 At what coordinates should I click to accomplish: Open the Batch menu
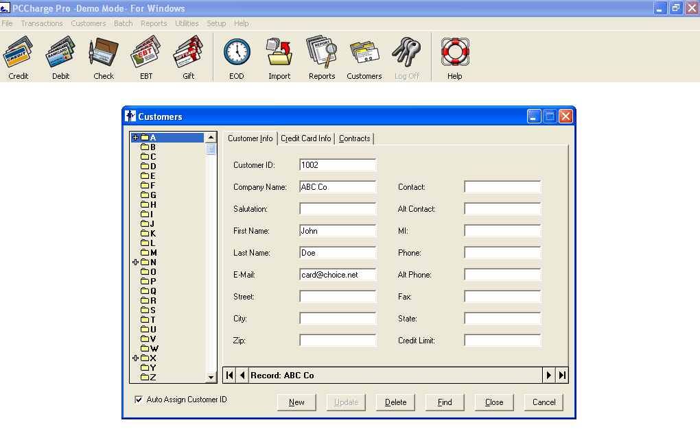tap(124, 23)
